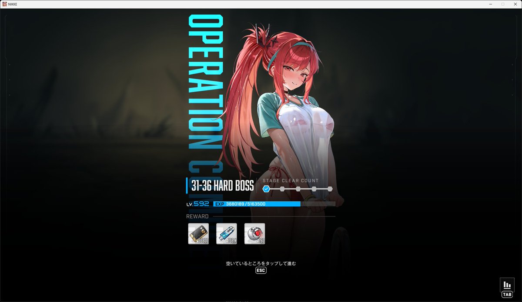The height and width of the screenshot is (302, 522).
Task: Click the blue battle data reward x758K
Action: (227, 234)
